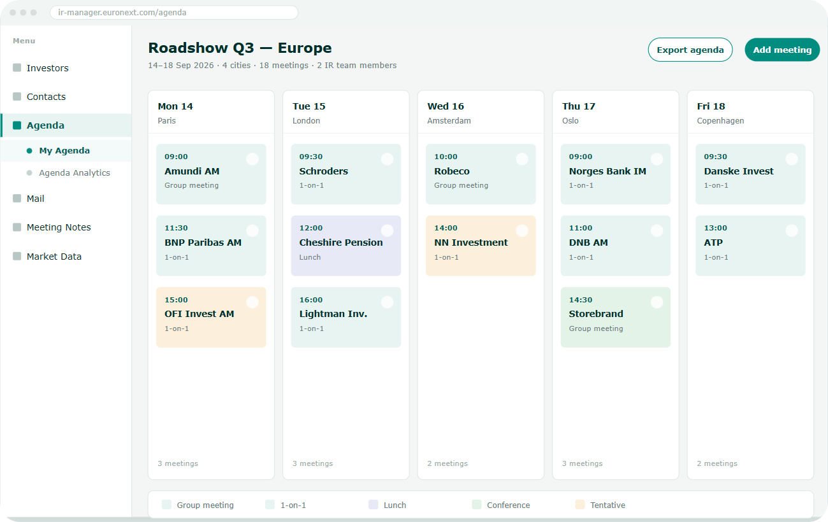
Task: Click the Fri 18 day header
Action: [x=711, y=106]
